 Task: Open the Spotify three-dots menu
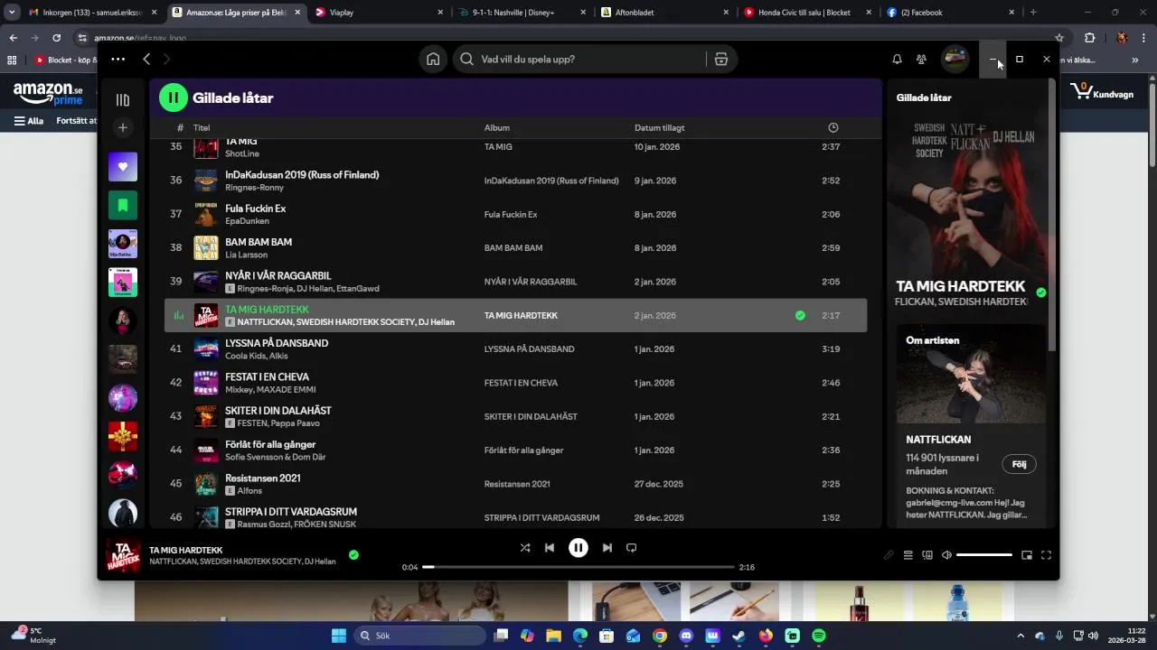(x=118, y=59)
